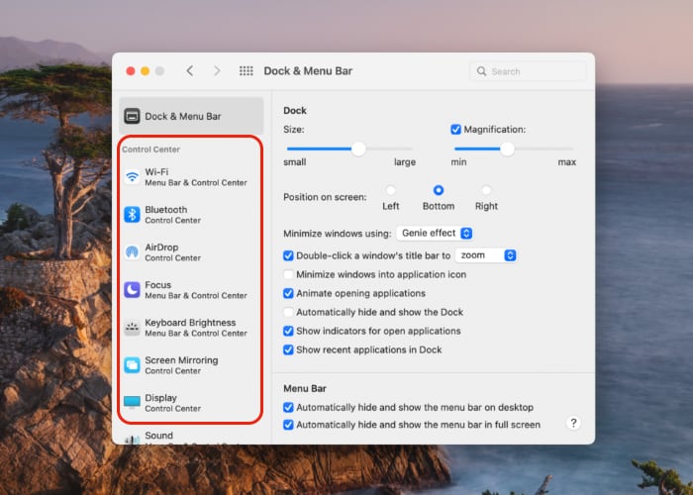Toggle Animate opening applications checkbox
693x495 pixels.
coord(288,293)
